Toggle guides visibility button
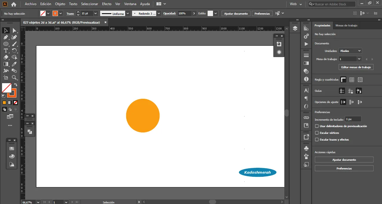382x204 pixels. (342, 91)
